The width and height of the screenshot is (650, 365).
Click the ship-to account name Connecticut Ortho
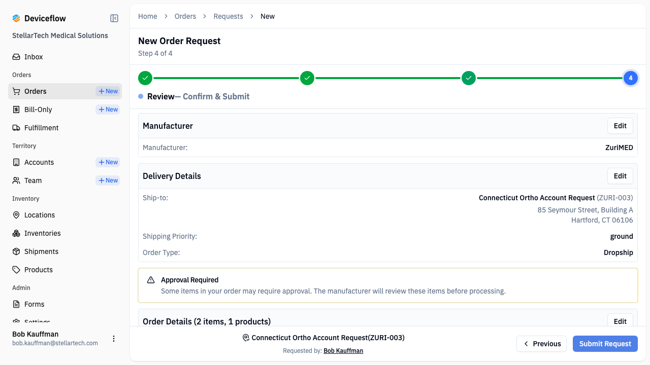537,198
